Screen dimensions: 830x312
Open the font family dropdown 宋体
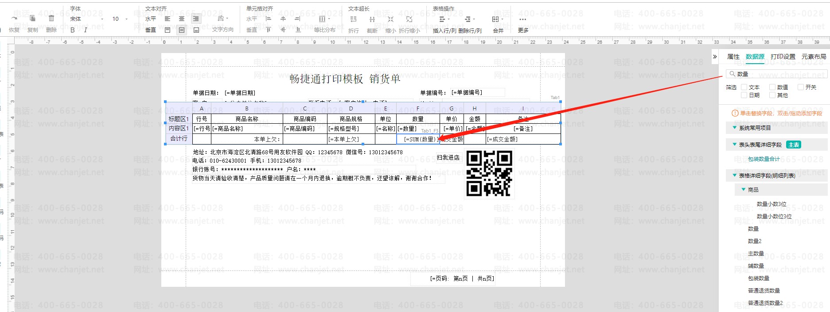tap(87, 19)
